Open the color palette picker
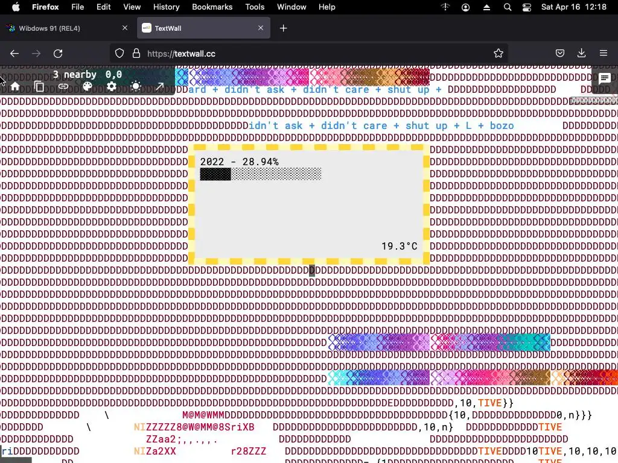618x463 pixels. point(88,86)
